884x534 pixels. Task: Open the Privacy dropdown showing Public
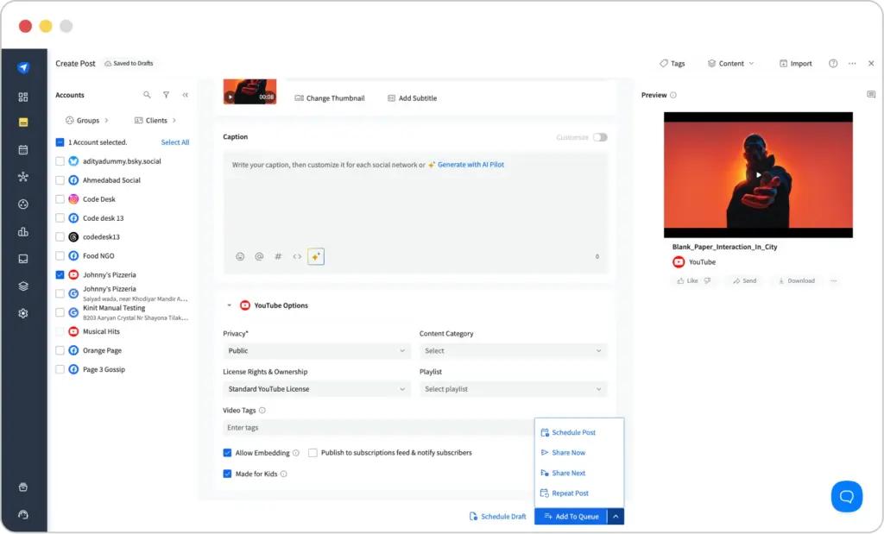click(316, 351)
